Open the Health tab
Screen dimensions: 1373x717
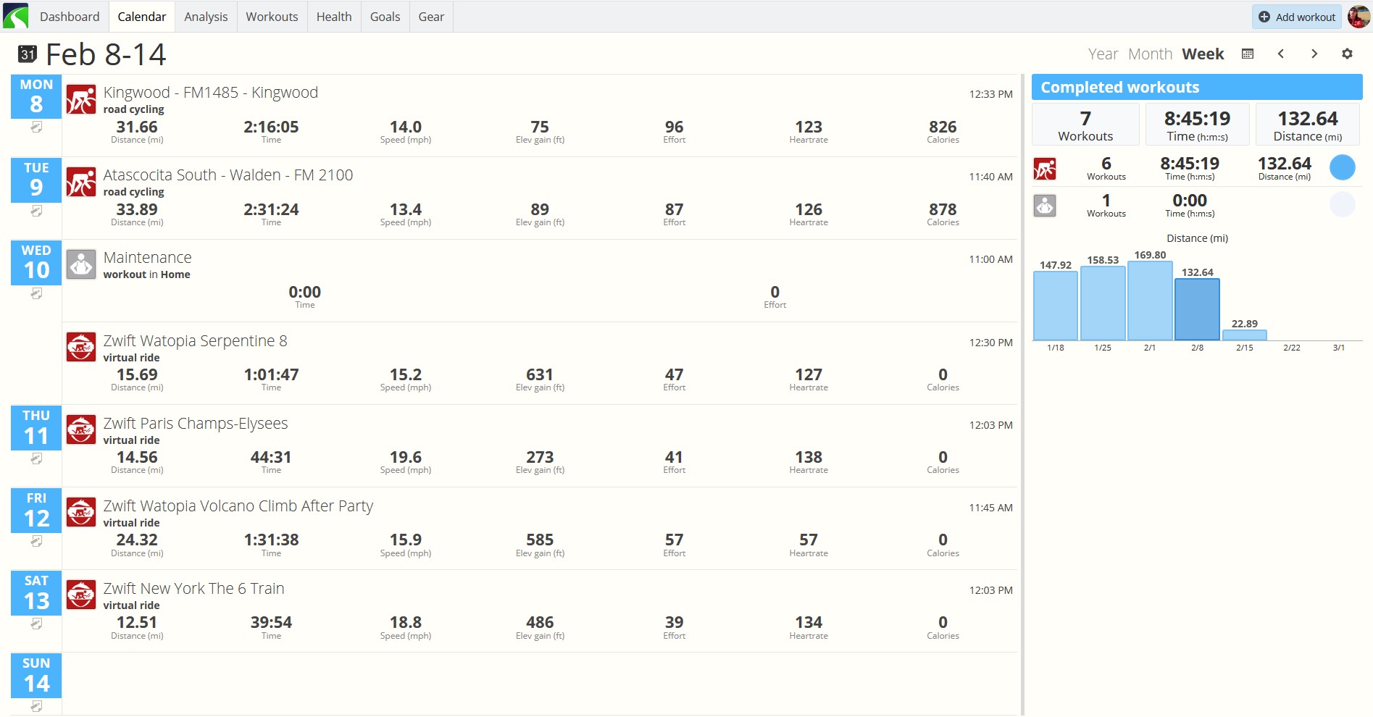[334, 17]
